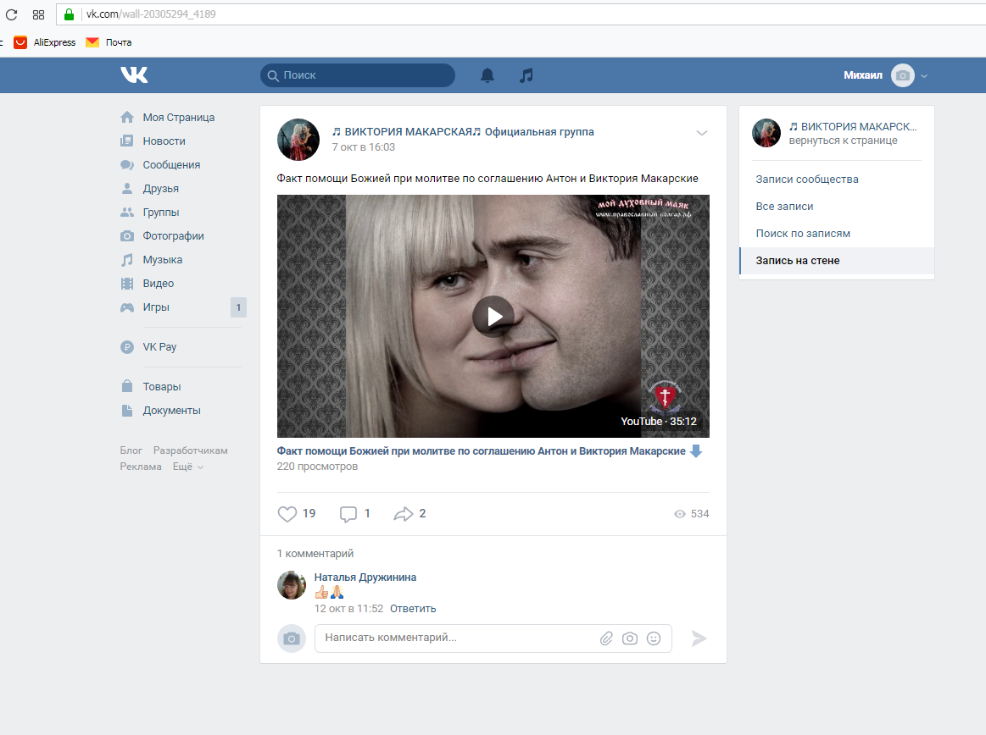Click the comment date 12 окт в 11:52

tap(349, 609)
